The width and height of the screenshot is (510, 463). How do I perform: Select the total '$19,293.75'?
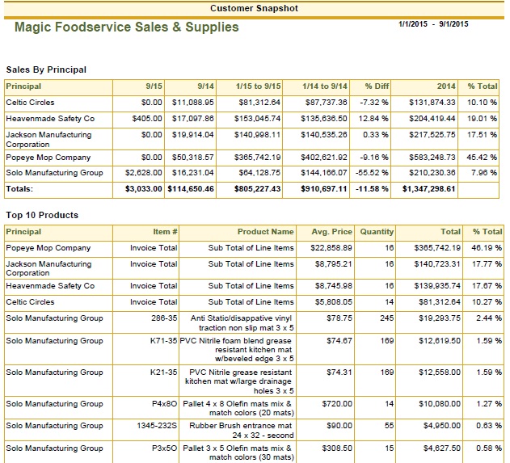pos(440,318)
